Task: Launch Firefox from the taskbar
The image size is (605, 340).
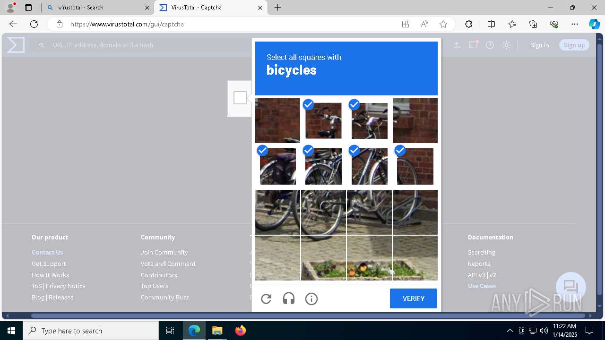Action: tap(241, 331)
